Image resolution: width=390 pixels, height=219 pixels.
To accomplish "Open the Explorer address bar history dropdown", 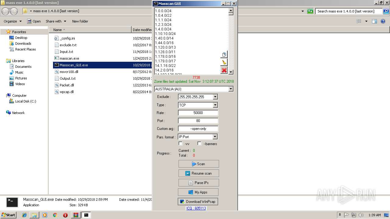I will tap(303, 11).
